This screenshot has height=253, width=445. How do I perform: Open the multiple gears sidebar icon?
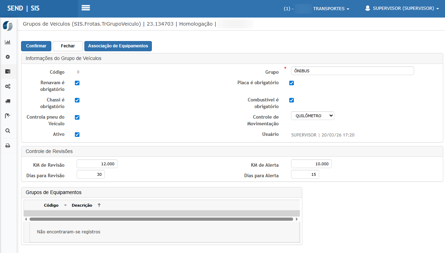click(7, 86)
